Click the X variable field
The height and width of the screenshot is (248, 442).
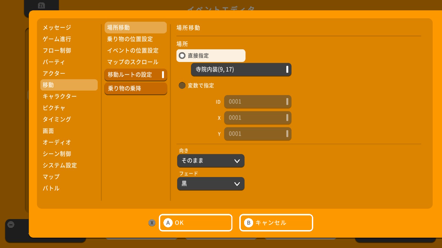point(258,118)
